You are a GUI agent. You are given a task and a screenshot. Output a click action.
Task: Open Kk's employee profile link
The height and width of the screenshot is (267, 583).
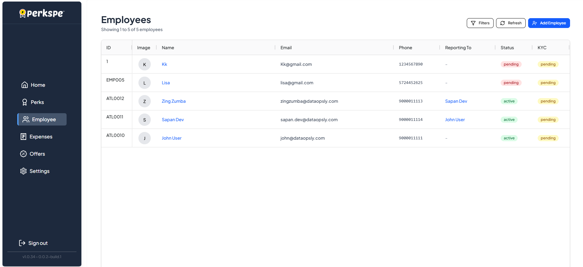click(164, 64)
